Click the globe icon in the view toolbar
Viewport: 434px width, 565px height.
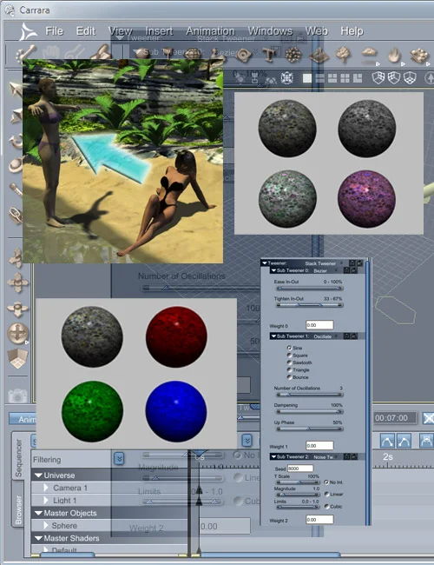click(286, 78)
